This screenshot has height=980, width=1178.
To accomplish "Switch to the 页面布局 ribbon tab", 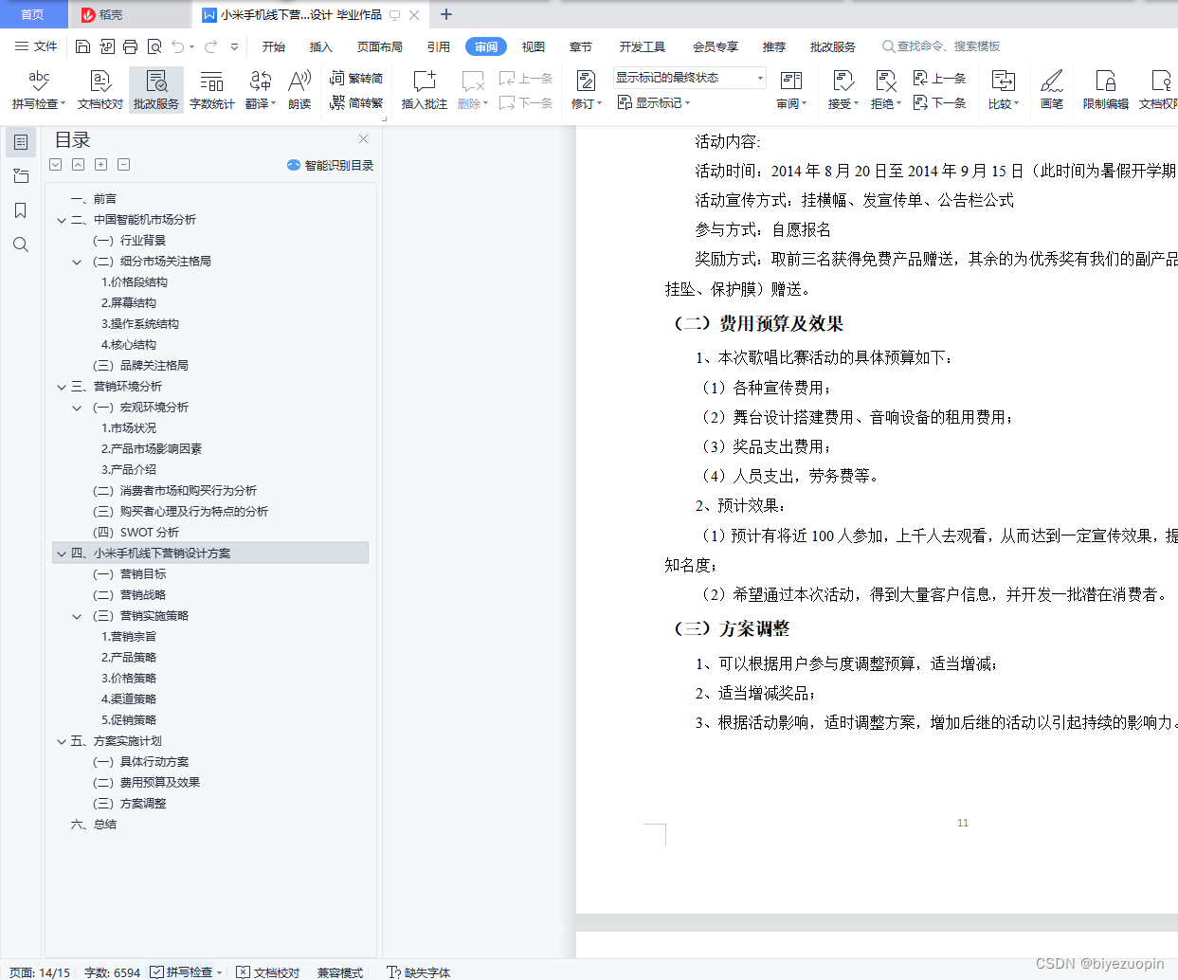I will [x=380, y=46].
